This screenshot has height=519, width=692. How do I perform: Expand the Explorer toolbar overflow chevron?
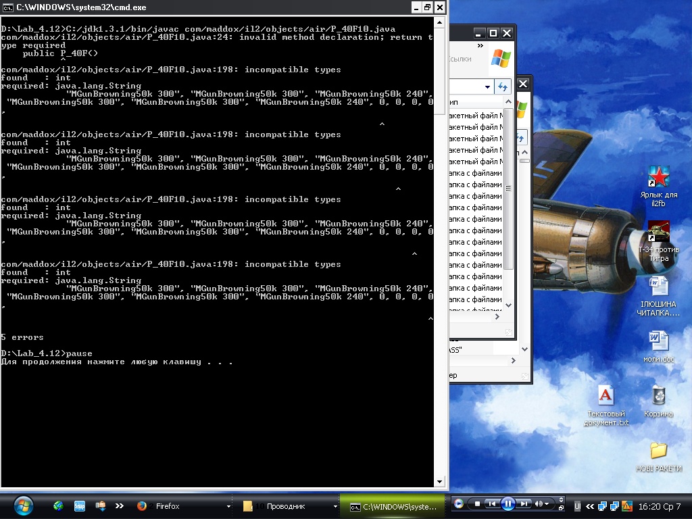tap(480, 45)
